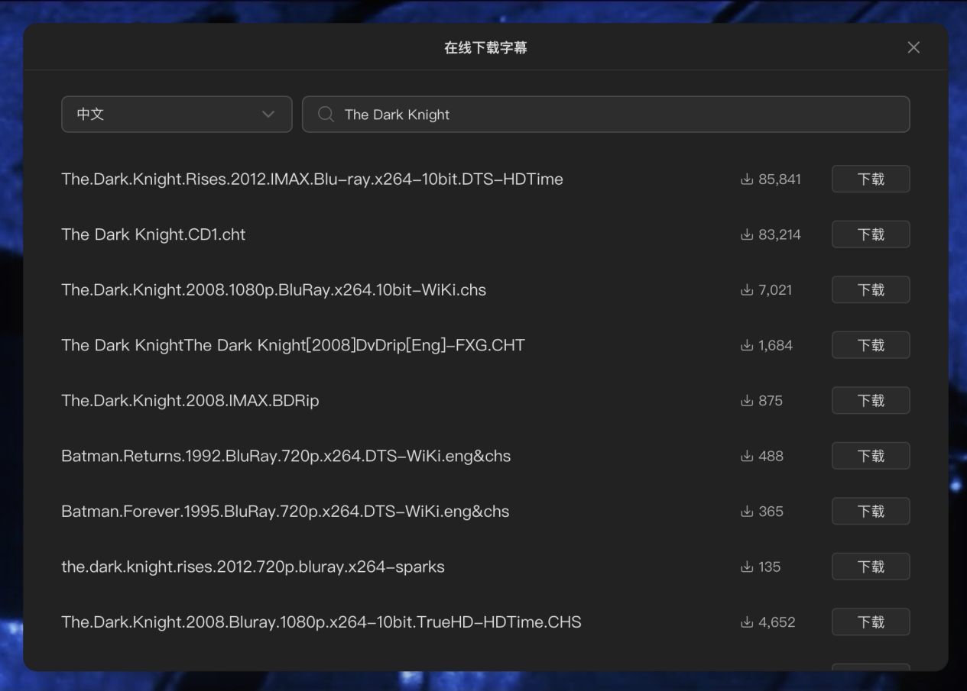
Task: Download the TrueHD-HDTime.CHS subtitle
Action: coord(871,622)
